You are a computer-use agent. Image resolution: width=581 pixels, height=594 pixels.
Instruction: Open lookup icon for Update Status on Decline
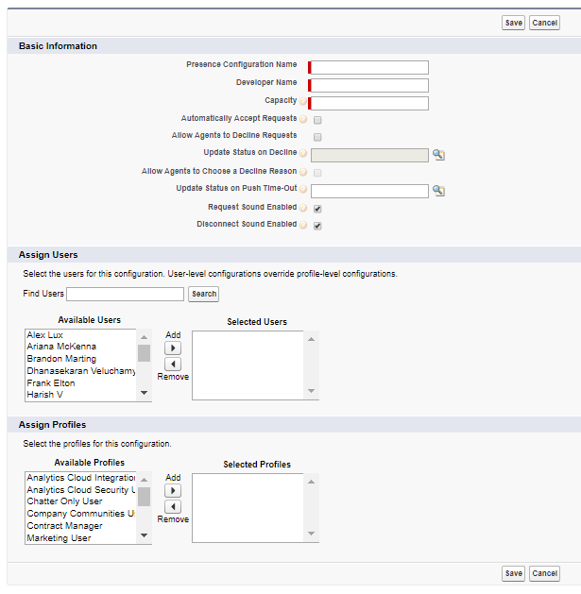click(x=438, y=155)
